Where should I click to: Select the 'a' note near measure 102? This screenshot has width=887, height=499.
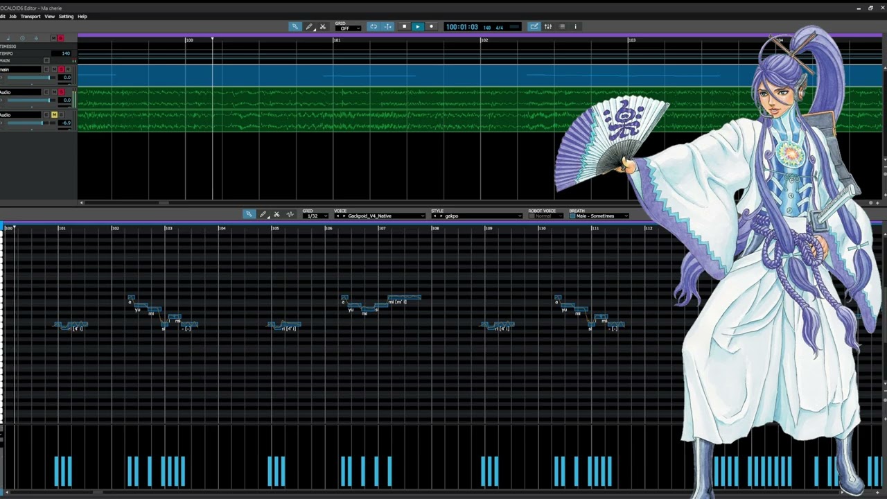point(131,298)
